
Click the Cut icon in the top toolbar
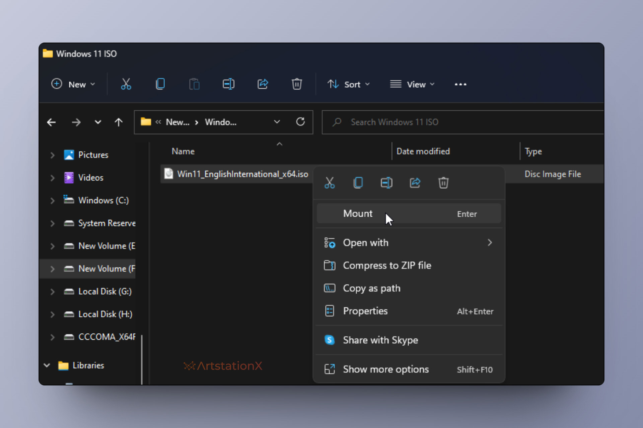[x=126, y=84]
